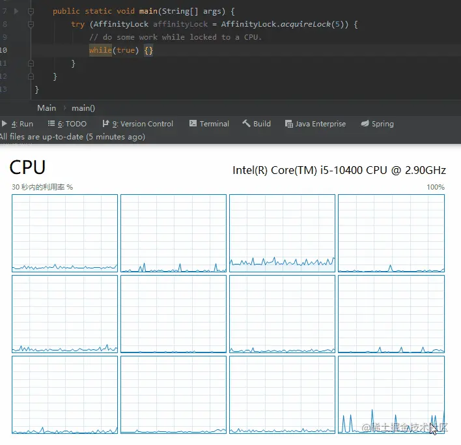The image size is (461, 445).
Task: Click the spiky bottom-right CPU core graph
Action: (391, 395)
